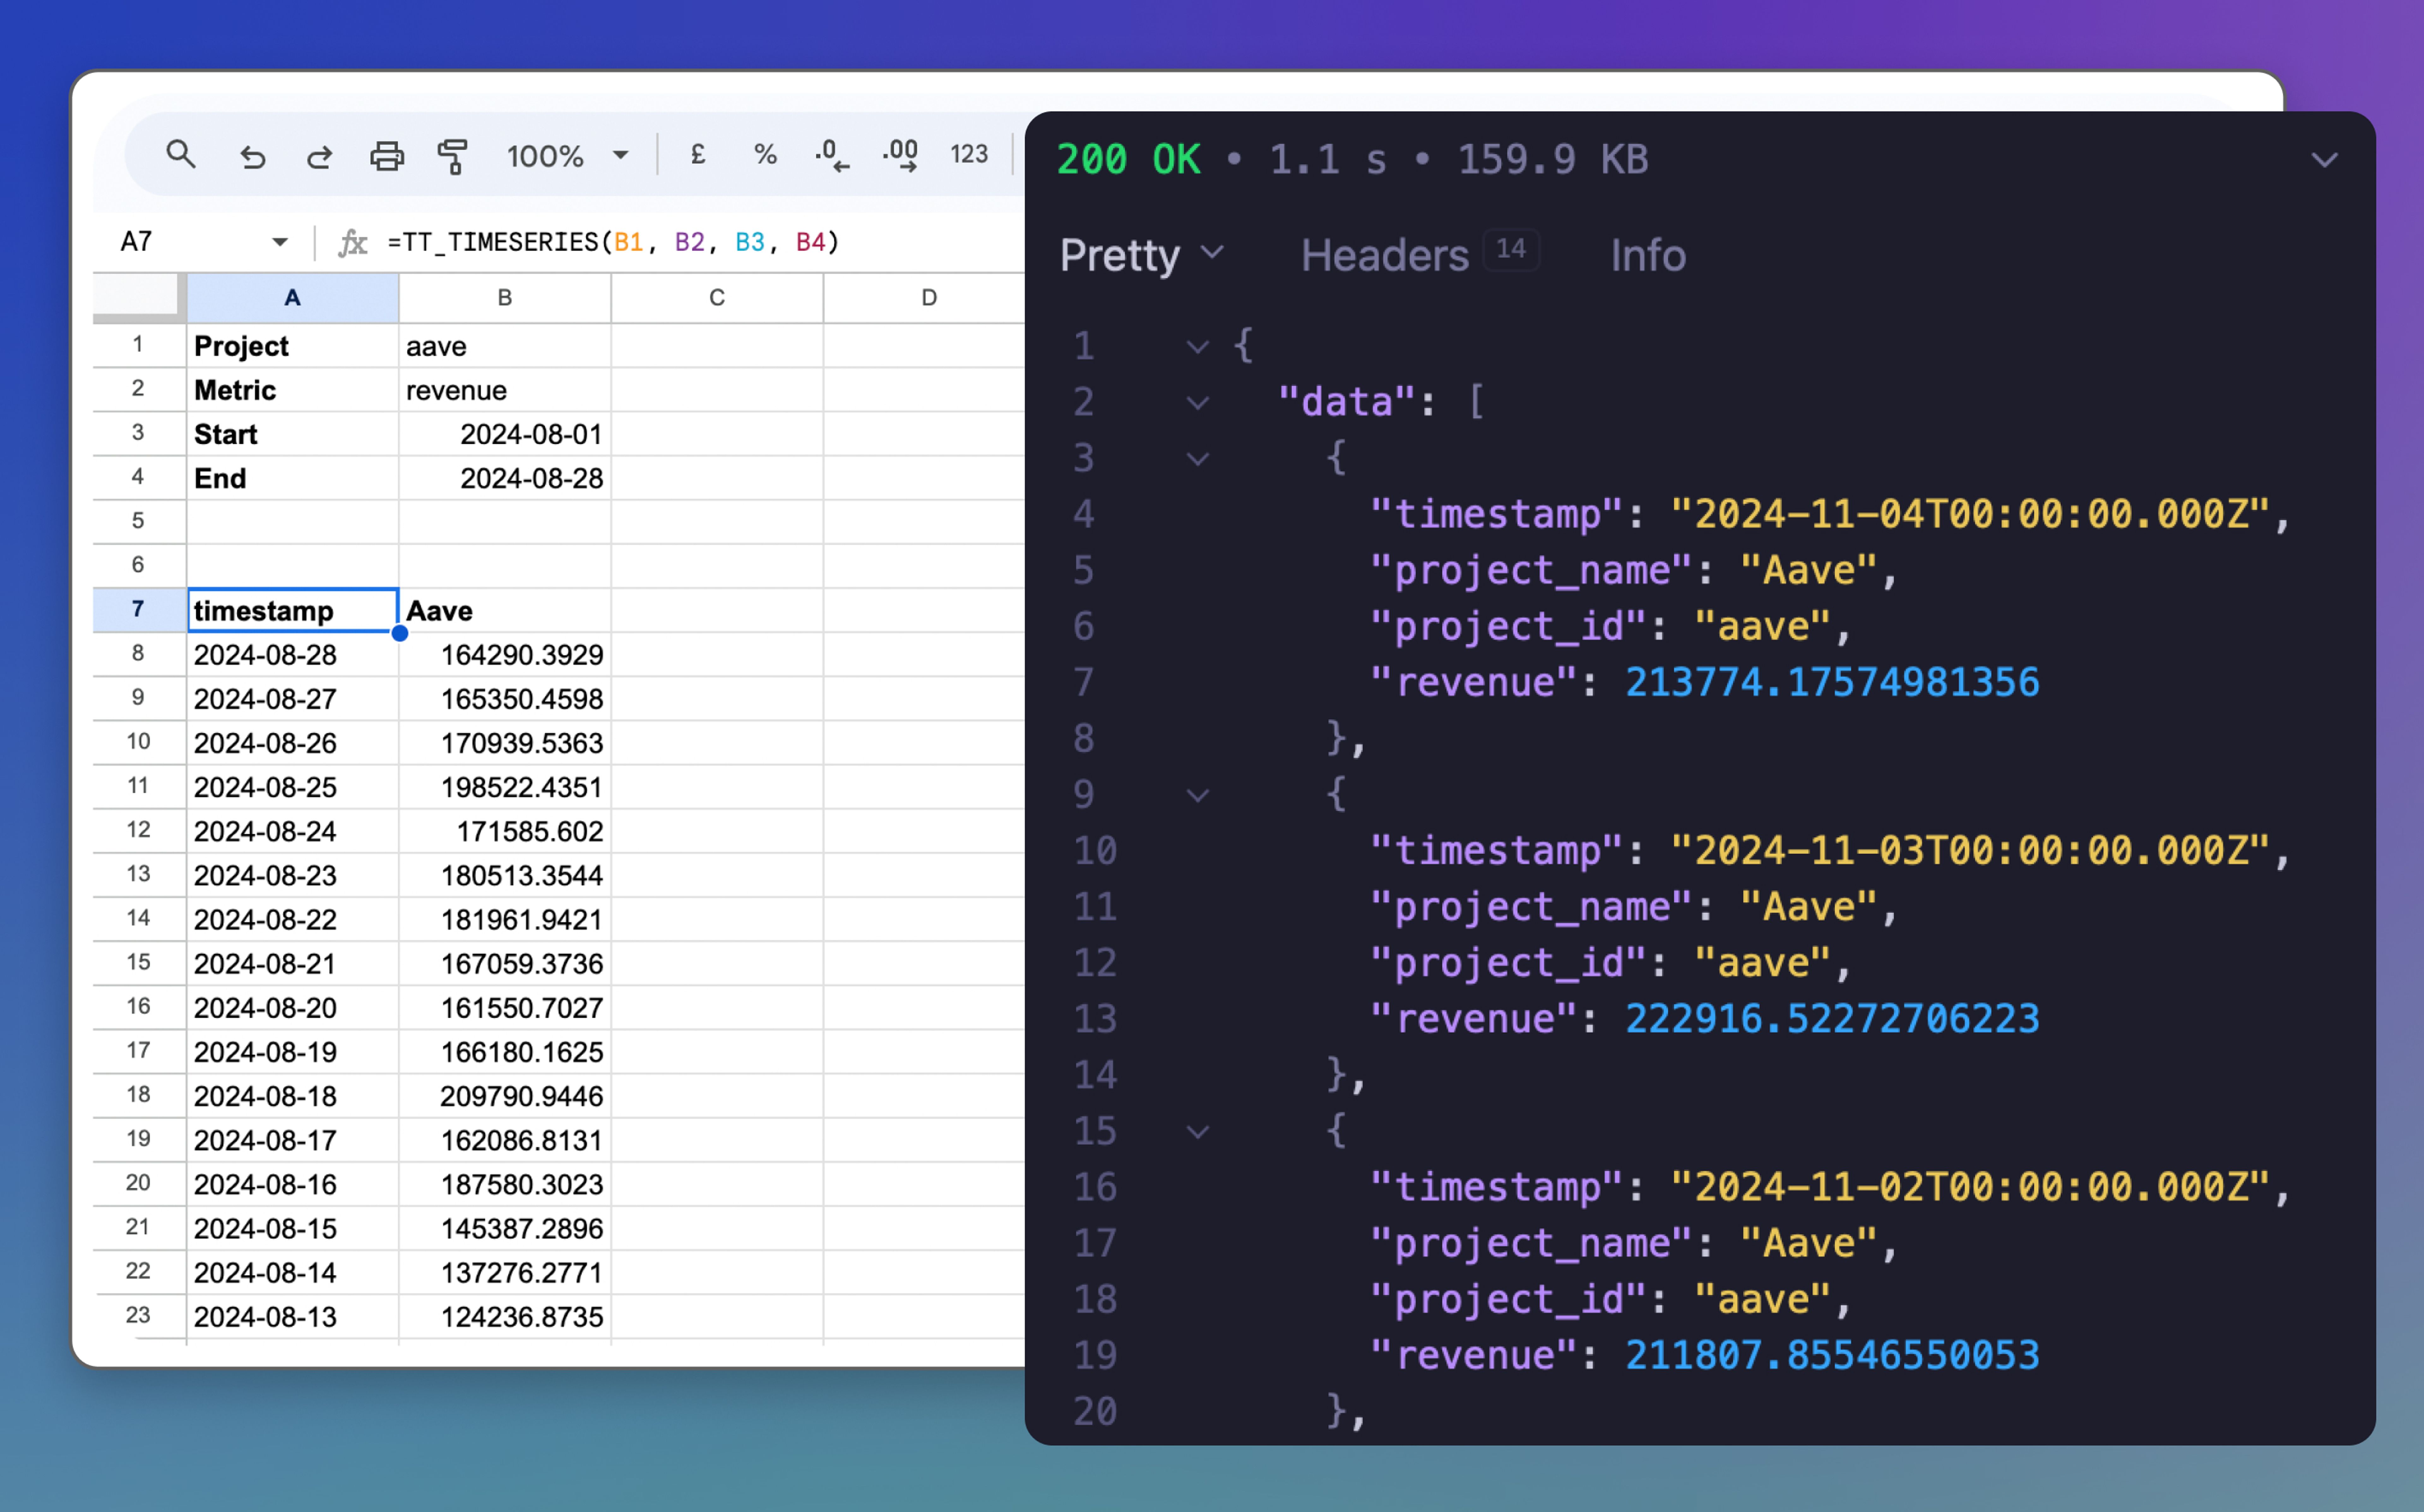Image resolution: width=2424 pixels, height=1512 pixels.
Task: Click cell with 'Project' label
Action: [x=292, y=346]
